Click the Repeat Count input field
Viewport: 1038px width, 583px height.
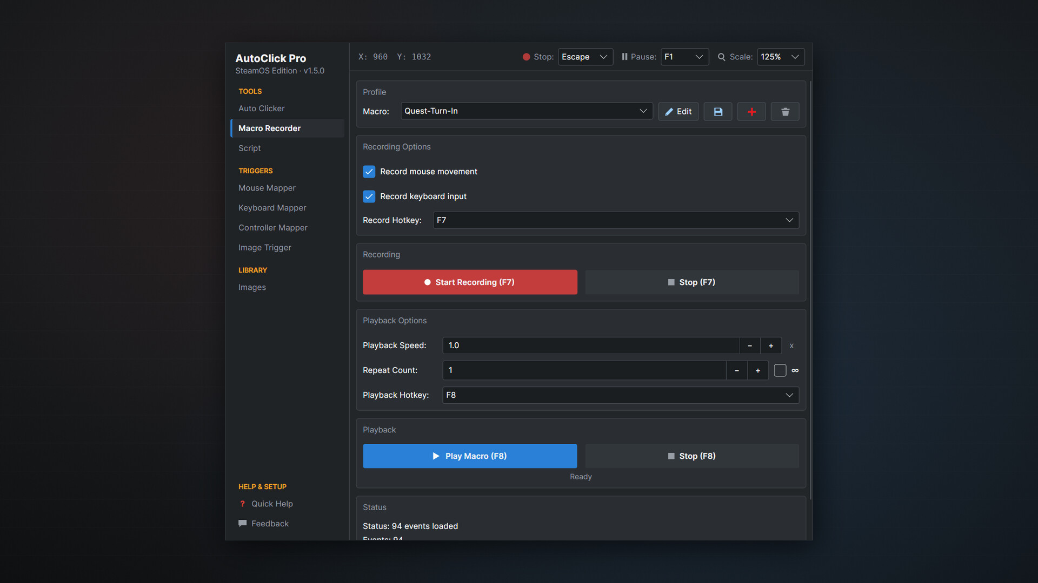584,370
